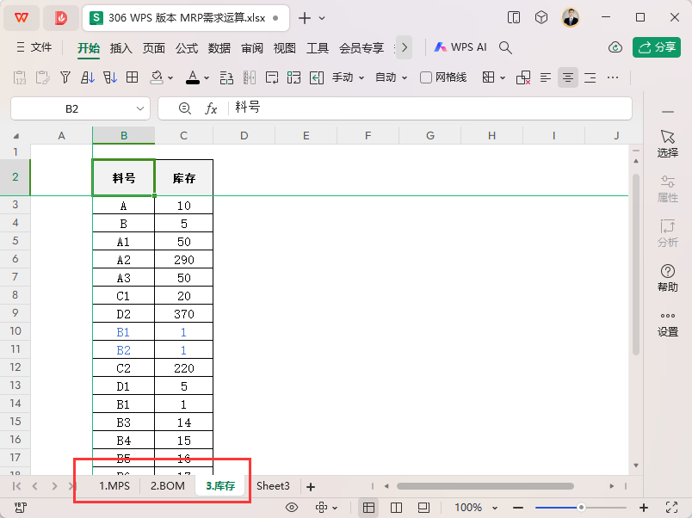Screen dimensions: 692x518
Task: Open new tab dropdown arrow
Action: 322,18
